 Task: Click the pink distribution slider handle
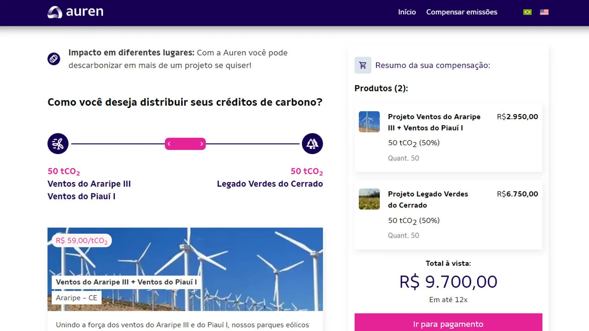point(185,144)
